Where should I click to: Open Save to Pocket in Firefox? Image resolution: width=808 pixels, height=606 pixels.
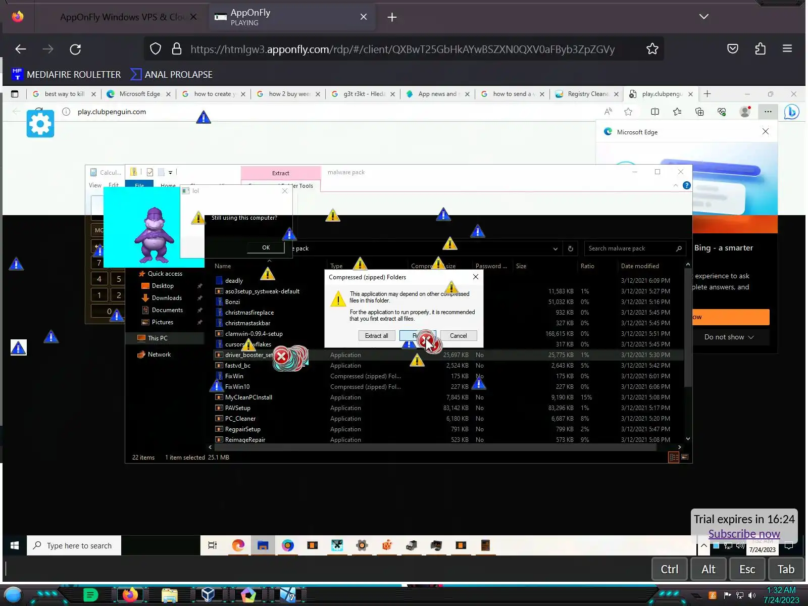(x=733, y=49)
